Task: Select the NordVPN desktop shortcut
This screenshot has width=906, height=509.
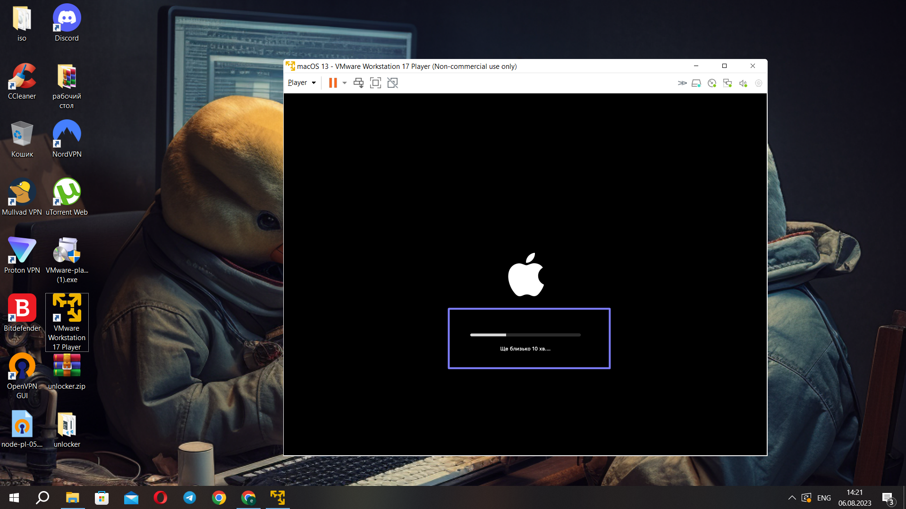Action: 67,140
